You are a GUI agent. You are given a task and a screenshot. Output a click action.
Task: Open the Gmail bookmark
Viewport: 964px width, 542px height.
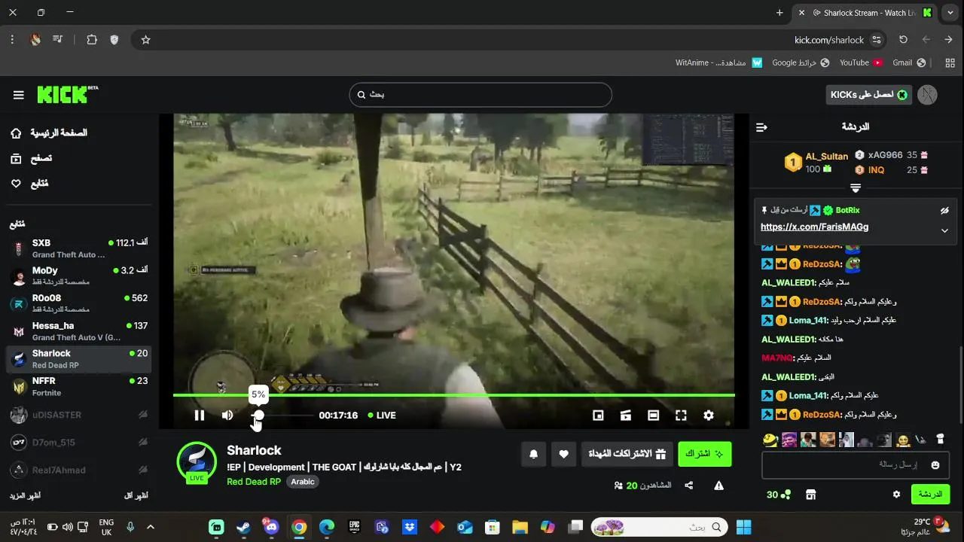[908, 62]
